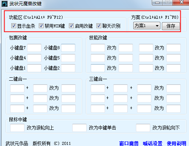The width and height of the screenshot is (189, 146).
Task: Click the app icon in the title bar
Action: [x=5, y=4]
